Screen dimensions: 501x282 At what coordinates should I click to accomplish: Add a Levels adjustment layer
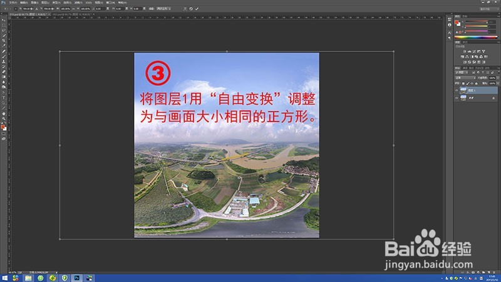coord(469,51)
